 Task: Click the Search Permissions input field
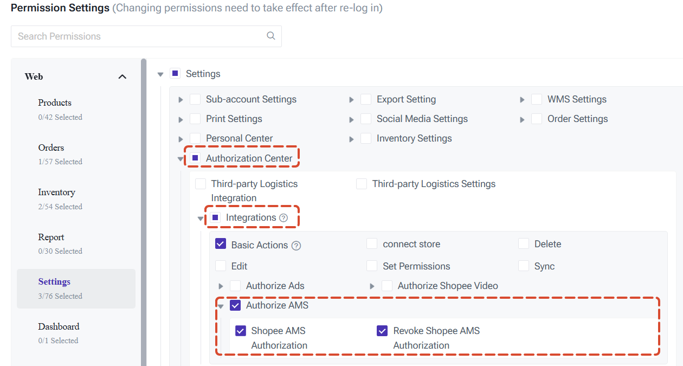[x=146, y=36]
